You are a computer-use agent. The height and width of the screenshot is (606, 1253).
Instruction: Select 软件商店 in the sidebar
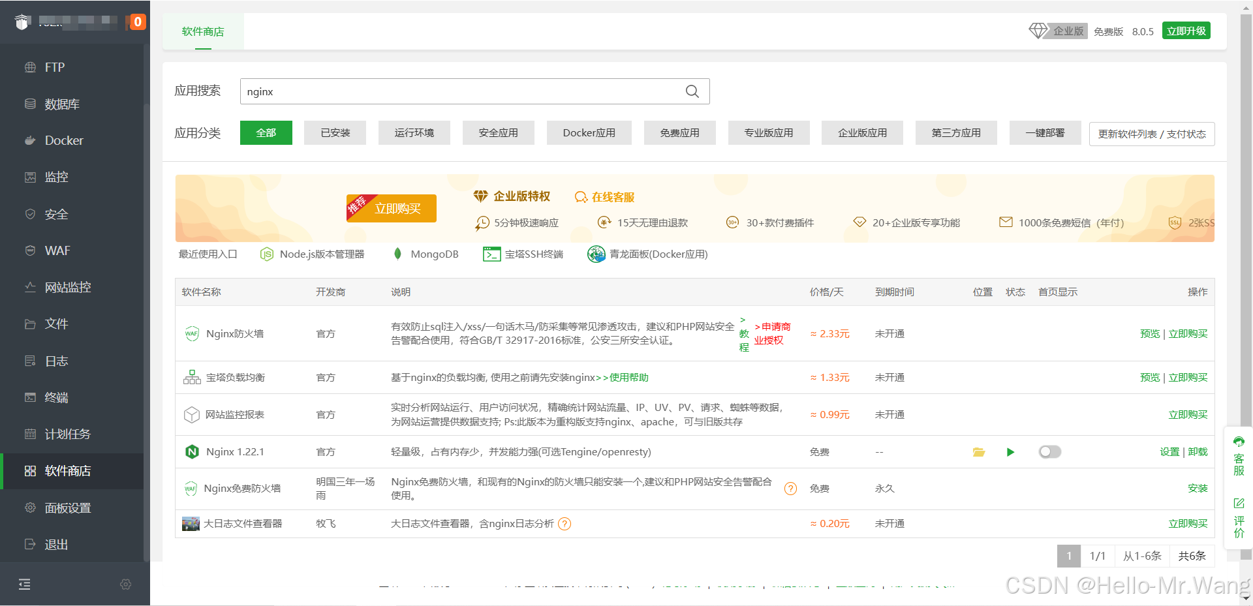(x=72, y=471)
